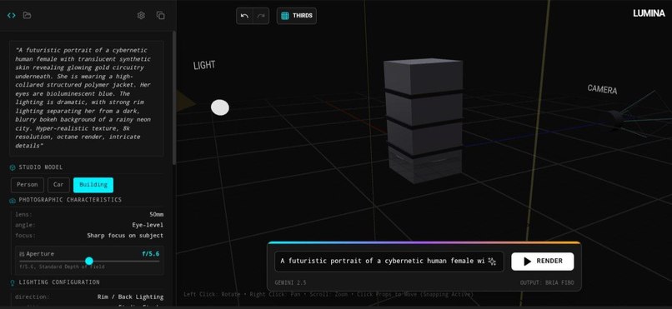Click the copy icon in the sidebar header

[x=161, y=15]
